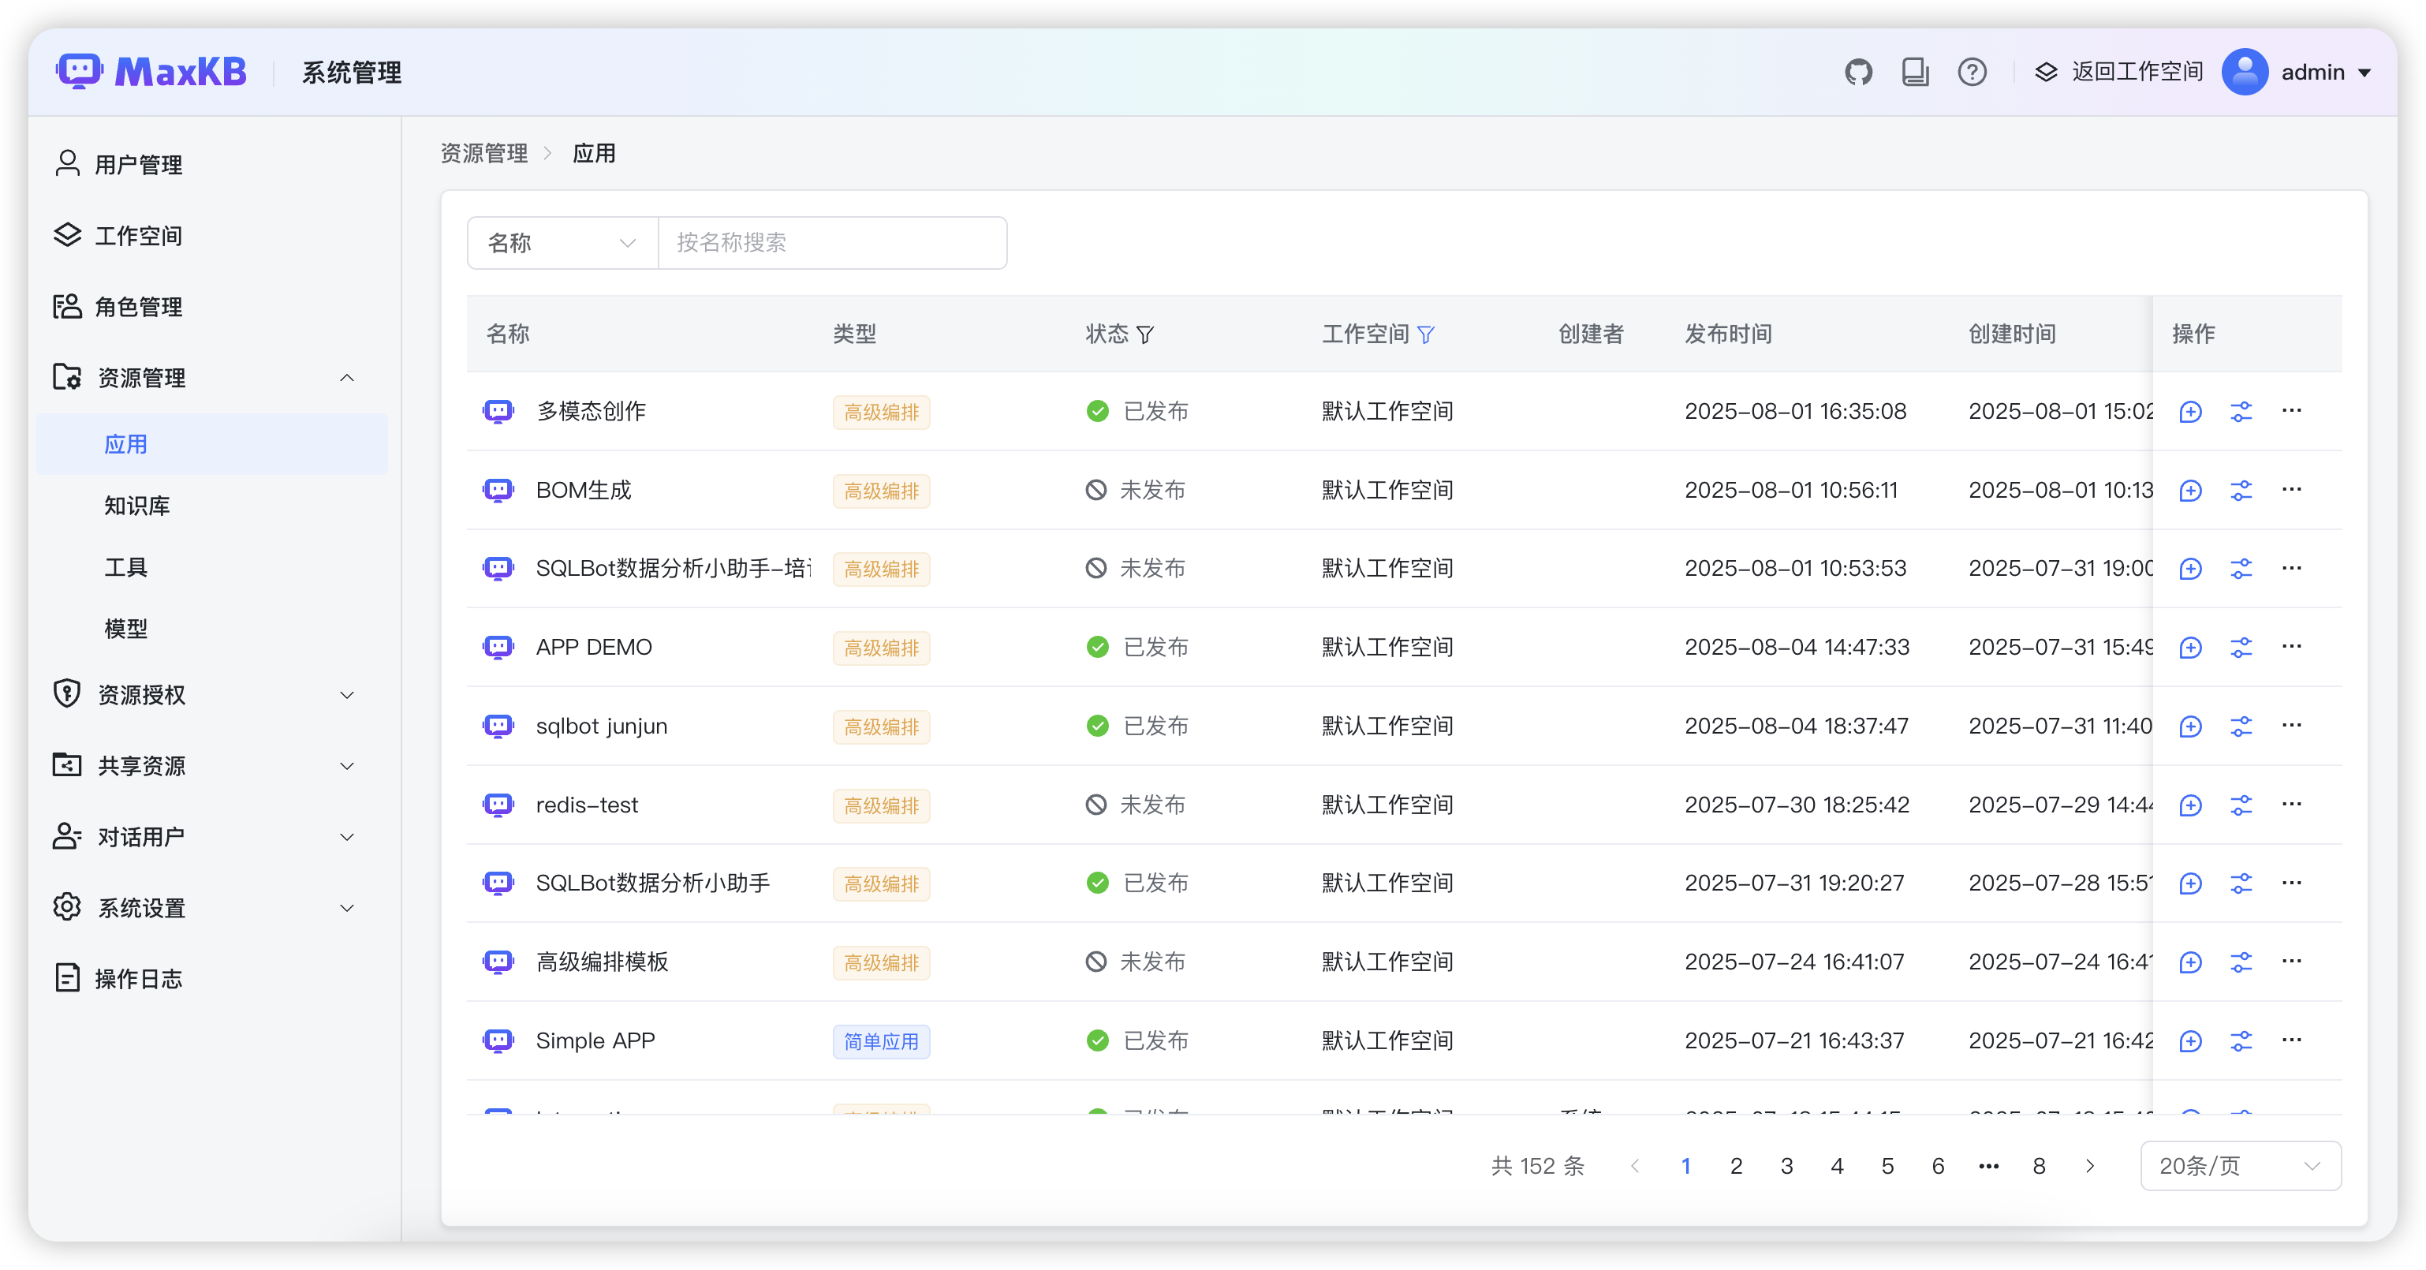Open settings sliders icon for redis-test
This screenshot has height=1270, width=2426.
point(2241,805)
